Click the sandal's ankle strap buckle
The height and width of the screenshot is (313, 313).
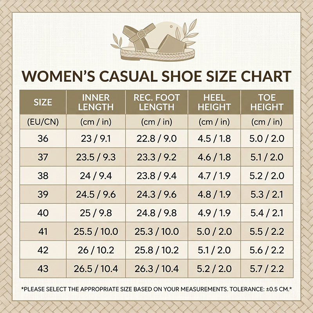142,34
